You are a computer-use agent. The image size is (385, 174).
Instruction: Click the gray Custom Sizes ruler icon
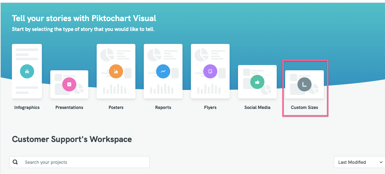coord(304,84)
